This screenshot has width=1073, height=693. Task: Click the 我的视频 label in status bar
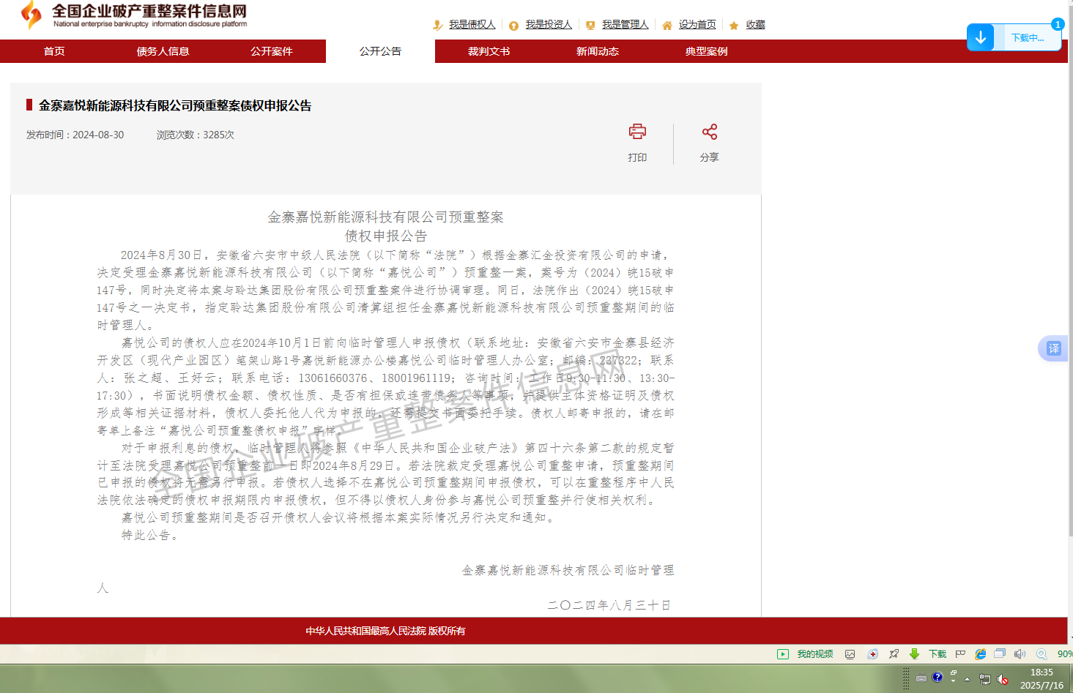(x=815, y=654)
